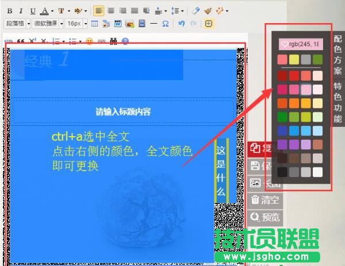This screenshot has height=266, width=345.
Task: Open the help question mark
Action: click(x=125, y=41)
